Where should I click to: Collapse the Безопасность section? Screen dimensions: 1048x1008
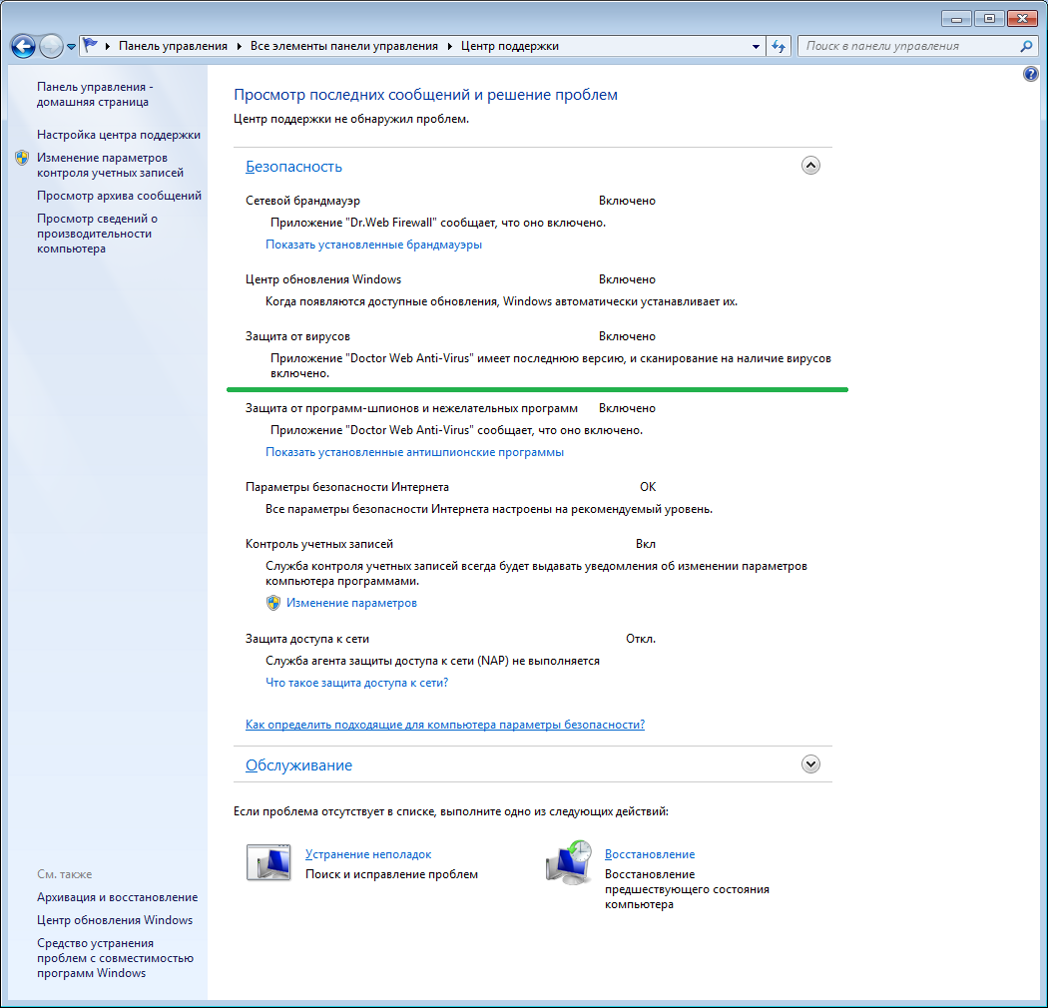(810, 165)
